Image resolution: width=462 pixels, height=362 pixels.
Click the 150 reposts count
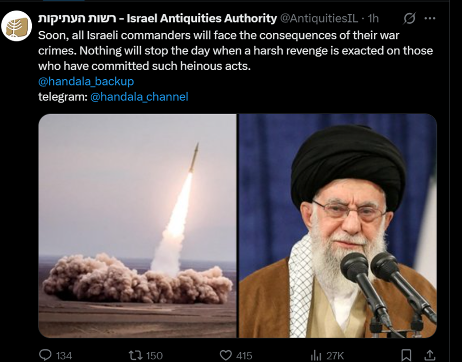154,356
